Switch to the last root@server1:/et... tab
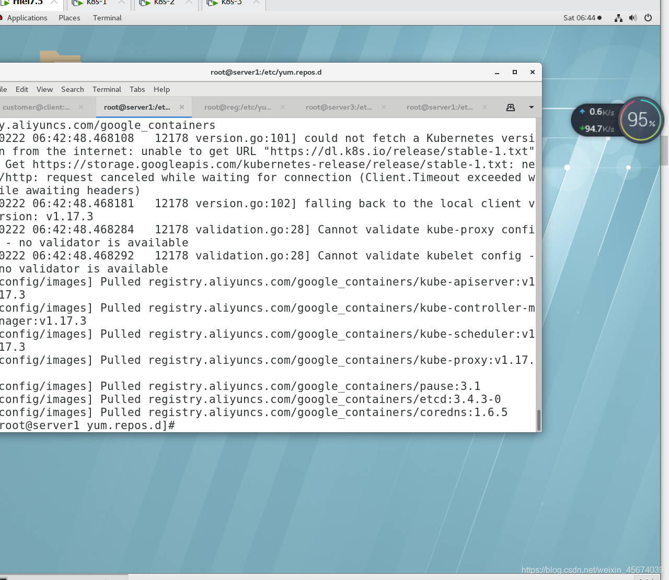Image resolution: width=669 pixels, height=580 pixels. tap(440, 107)
